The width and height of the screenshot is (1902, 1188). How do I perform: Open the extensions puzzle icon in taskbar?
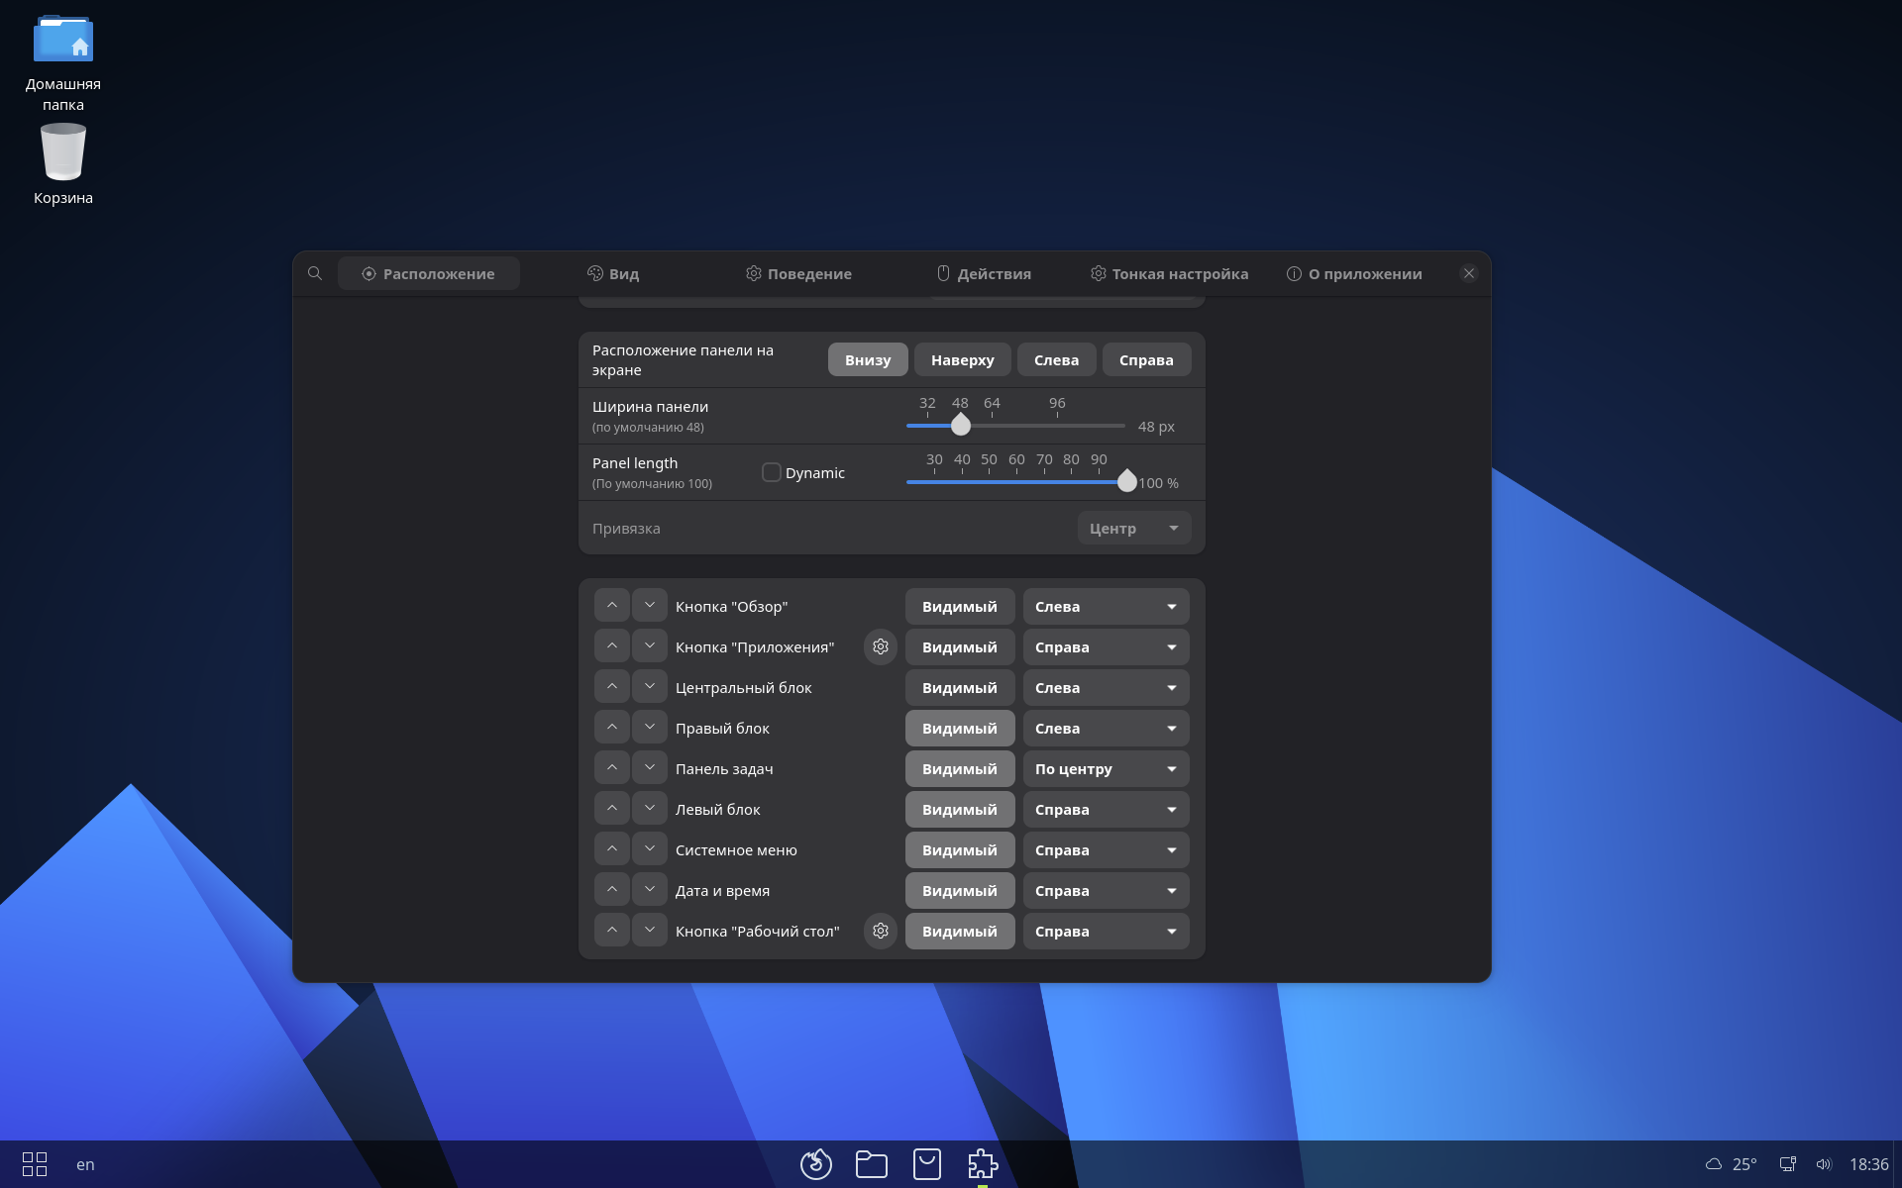click(982, 1164)
